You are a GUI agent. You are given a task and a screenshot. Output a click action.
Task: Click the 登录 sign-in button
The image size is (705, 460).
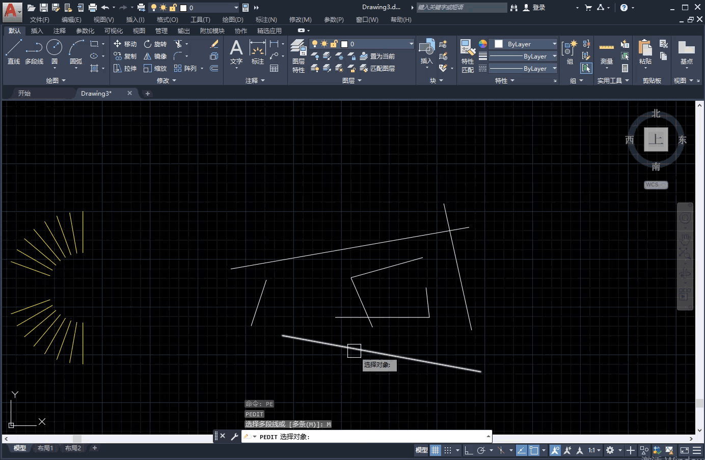pyautogui.click(x=534, y=7)
